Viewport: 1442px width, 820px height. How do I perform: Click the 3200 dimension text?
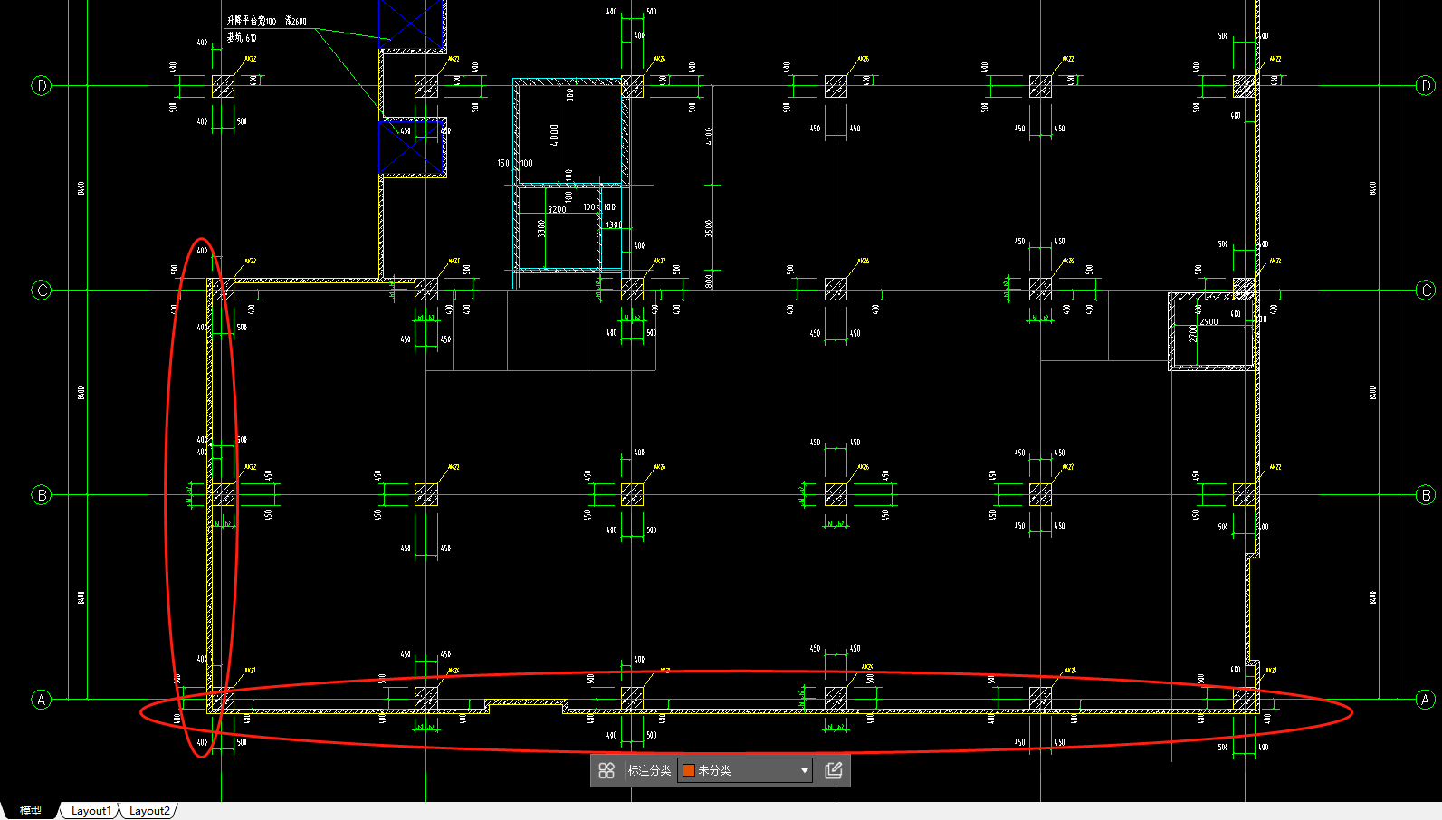[x=557, y=210]
